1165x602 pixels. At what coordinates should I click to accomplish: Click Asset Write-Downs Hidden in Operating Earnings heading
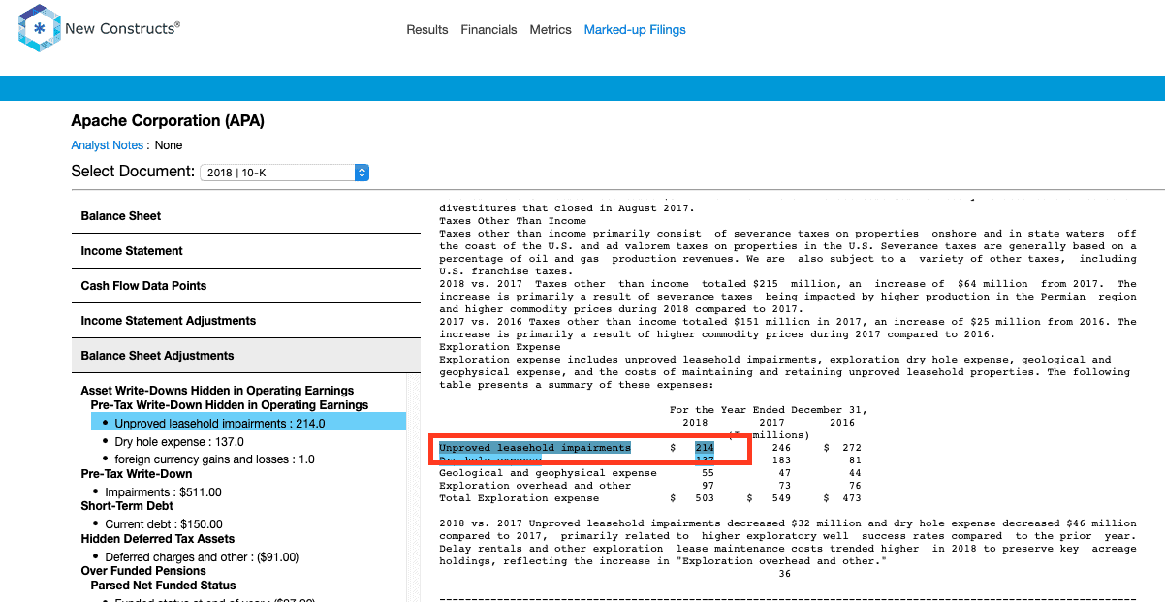[x=217, y=391]
